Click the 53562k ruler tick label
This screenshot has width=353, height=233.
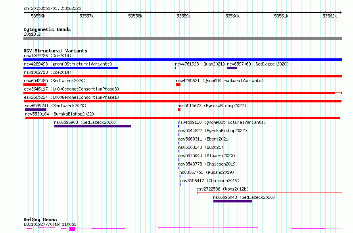point(330,16)
